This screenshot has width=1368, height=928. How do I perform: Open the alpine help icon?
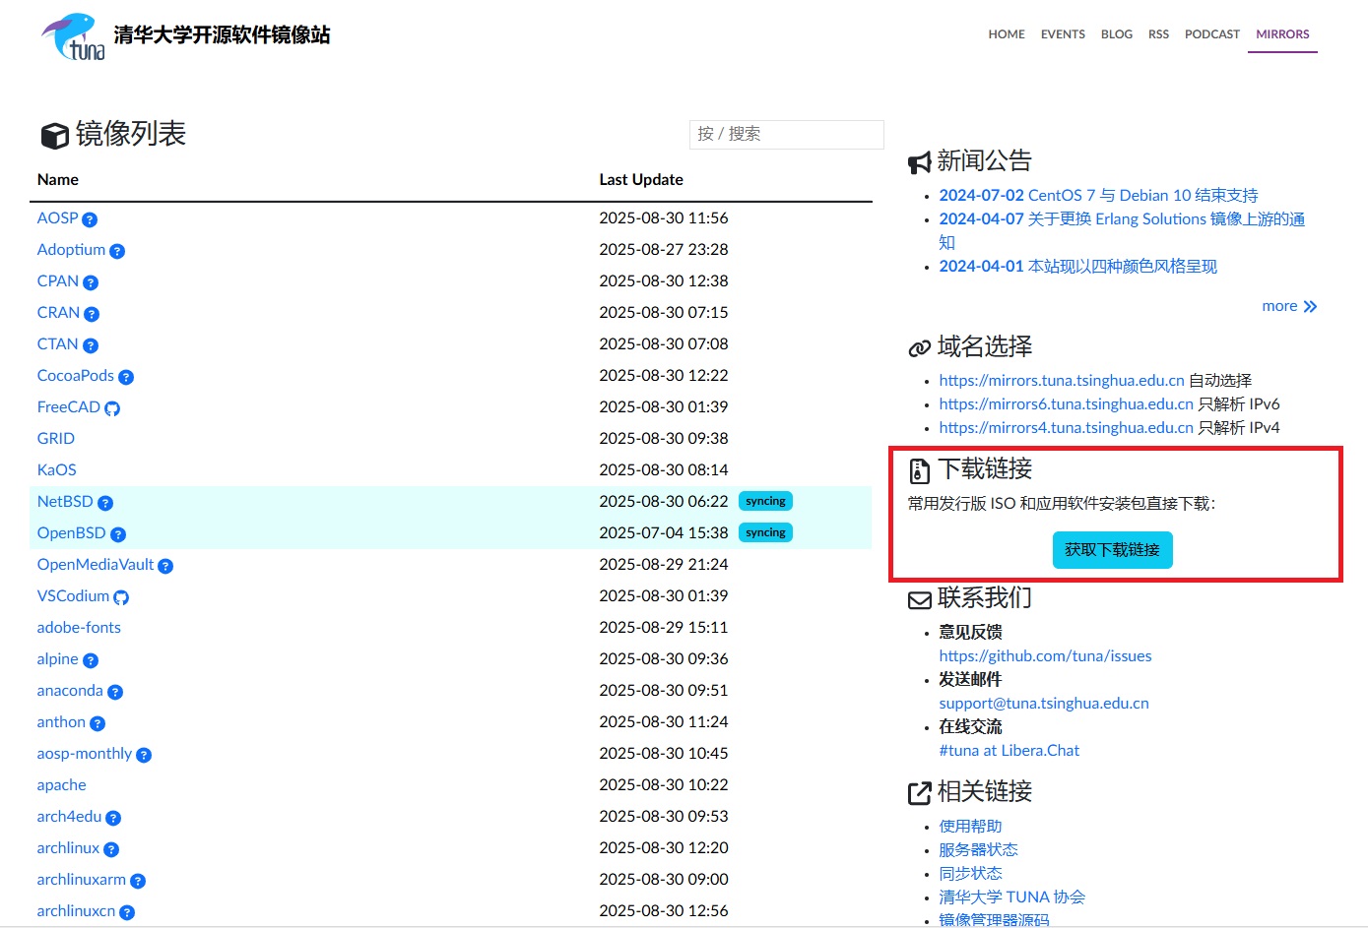[x=91, y=660]
